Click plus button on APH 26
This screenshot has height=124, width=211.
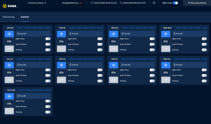(x=61, y=65)
